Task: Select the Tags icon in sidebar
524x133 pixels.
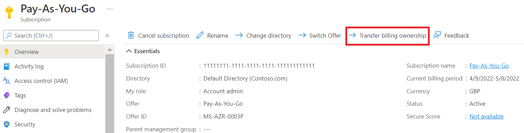Action: 7,95
